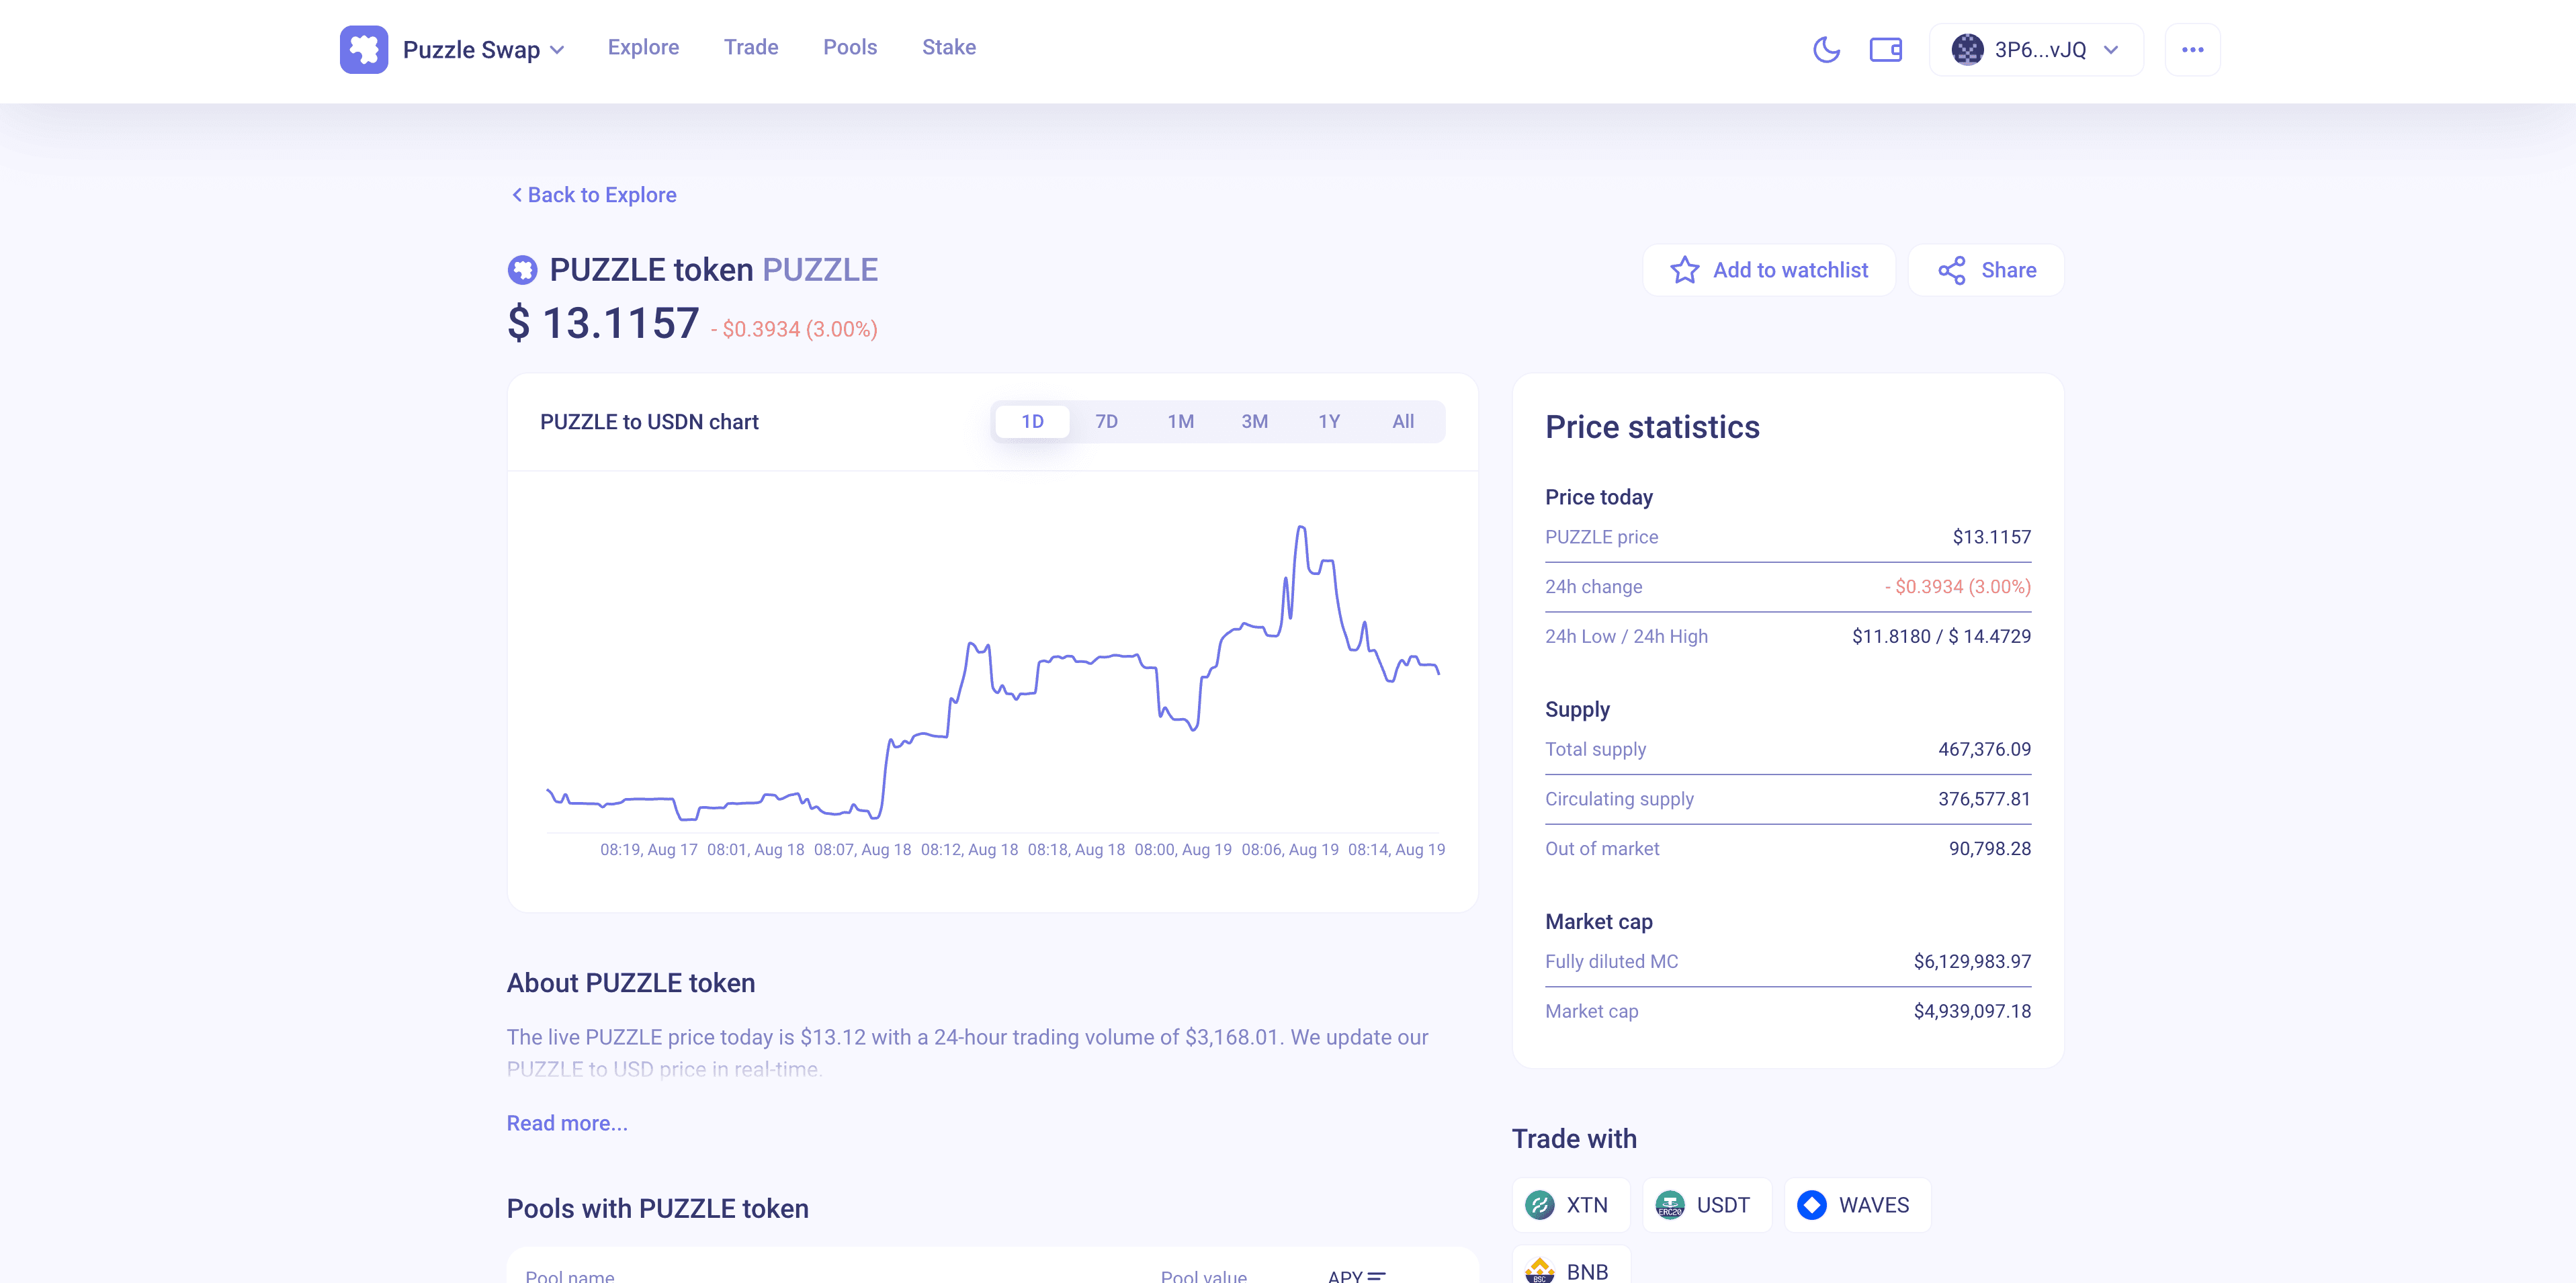Click the PUZZLE token icon beside the title

click(522, 269)
